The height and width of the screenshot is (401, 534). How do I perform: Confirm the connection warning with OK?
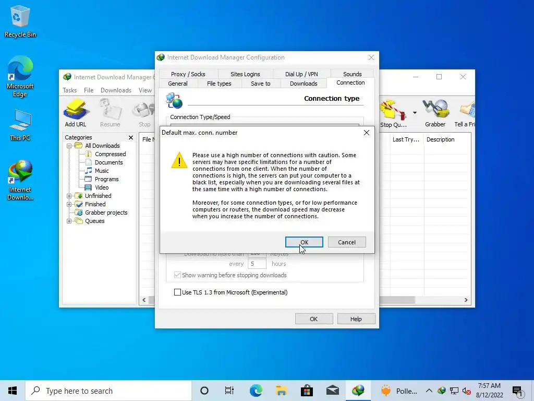point(304,242)
